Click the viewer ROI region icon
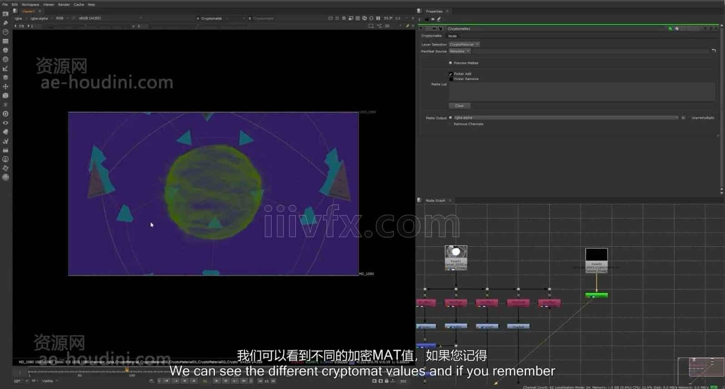This screenshot has width=725, height=389. 371,26
